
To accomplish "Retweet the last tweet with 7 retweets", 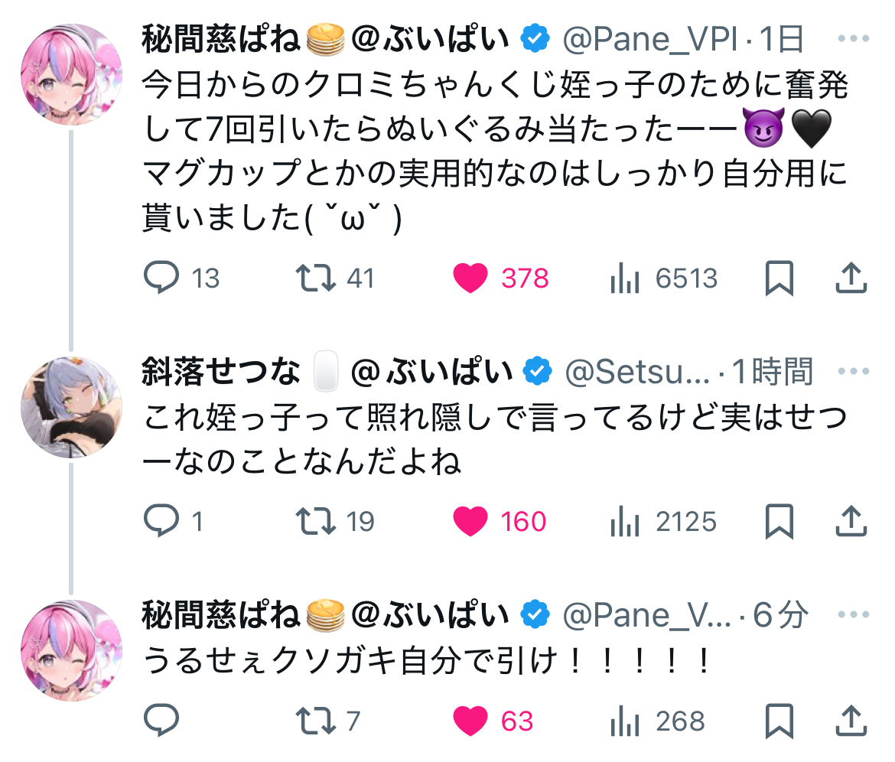I will 316,721.
